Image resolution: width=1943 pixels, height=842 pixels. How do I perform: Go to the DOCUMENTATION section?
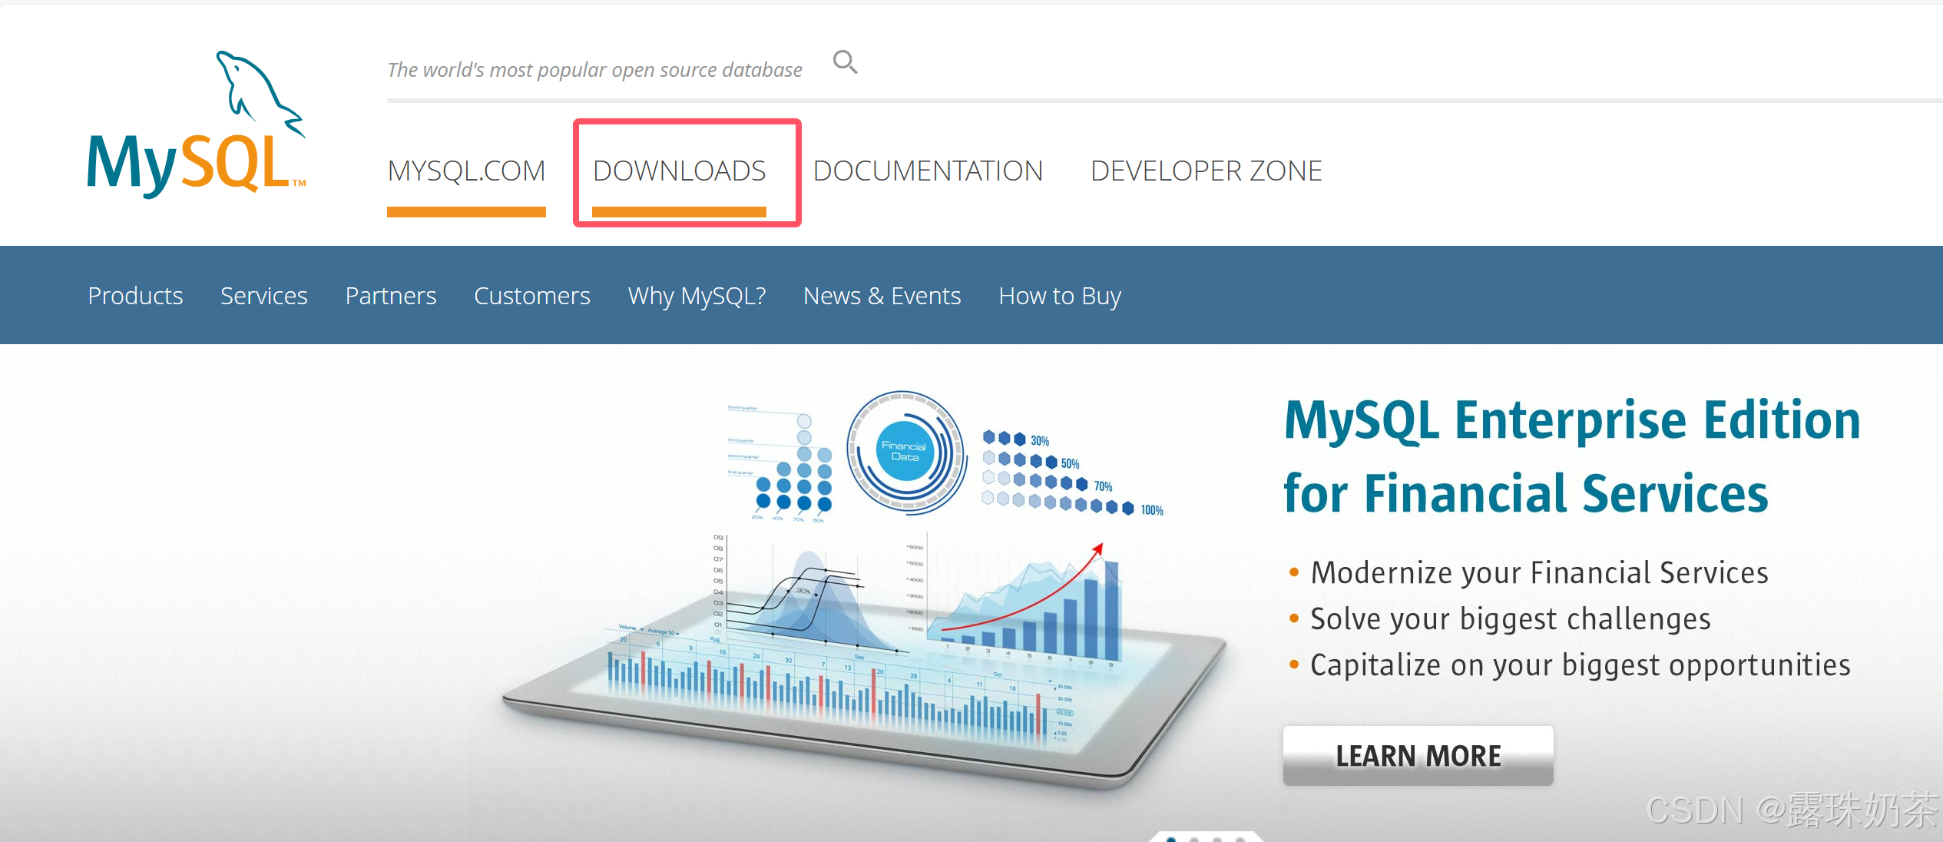click(928, 171)
